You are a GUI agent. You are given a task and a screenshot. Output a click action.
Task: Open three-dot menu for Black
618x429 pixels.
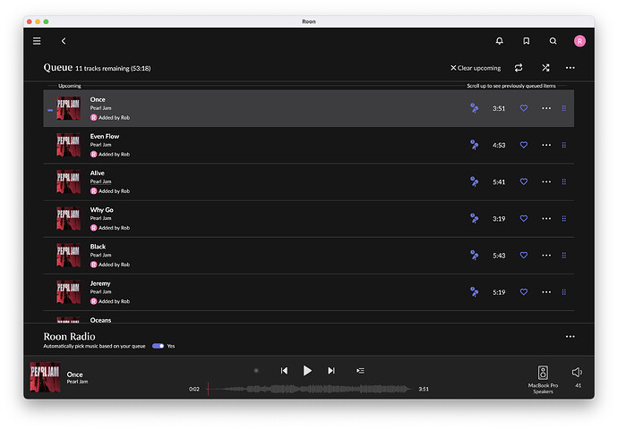tap(546, 256)
